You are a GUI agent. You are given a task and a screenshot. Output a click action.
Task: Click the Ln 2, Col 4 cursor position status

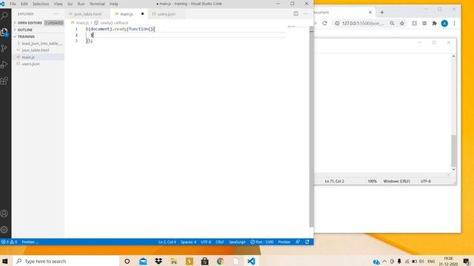point(167,242)
